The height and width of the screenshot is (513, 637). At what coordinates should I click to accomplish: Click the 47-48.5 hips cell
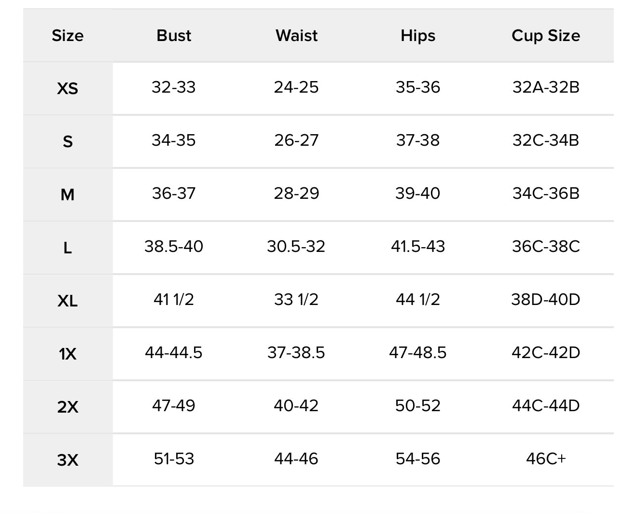tap(418, 353)
